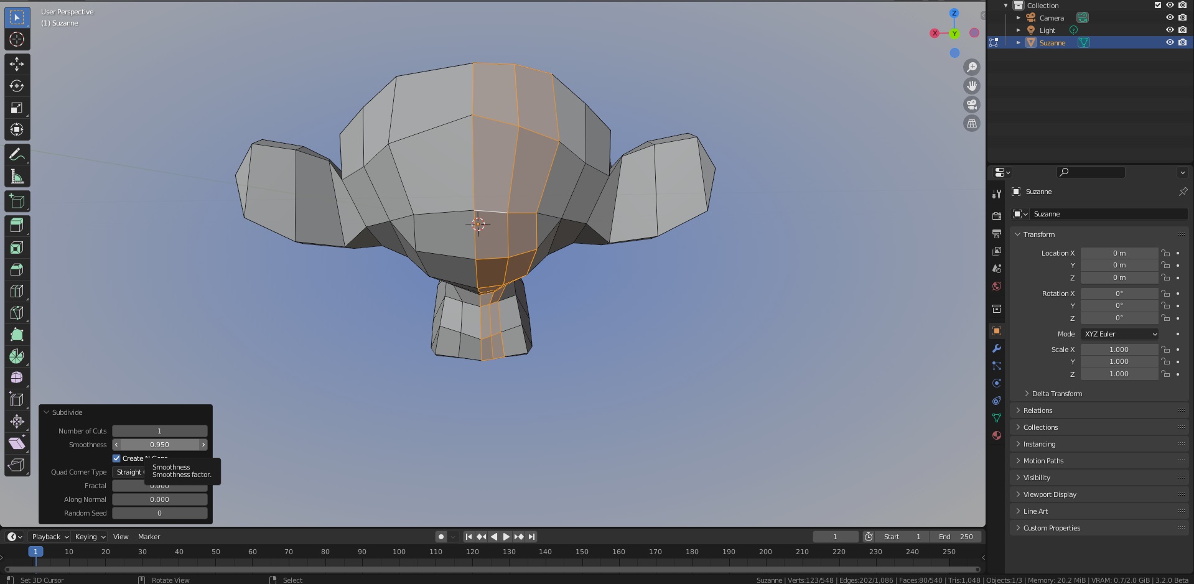Select the Move tool
This screenshot has width=1194, height=584.
coord(17,64)
